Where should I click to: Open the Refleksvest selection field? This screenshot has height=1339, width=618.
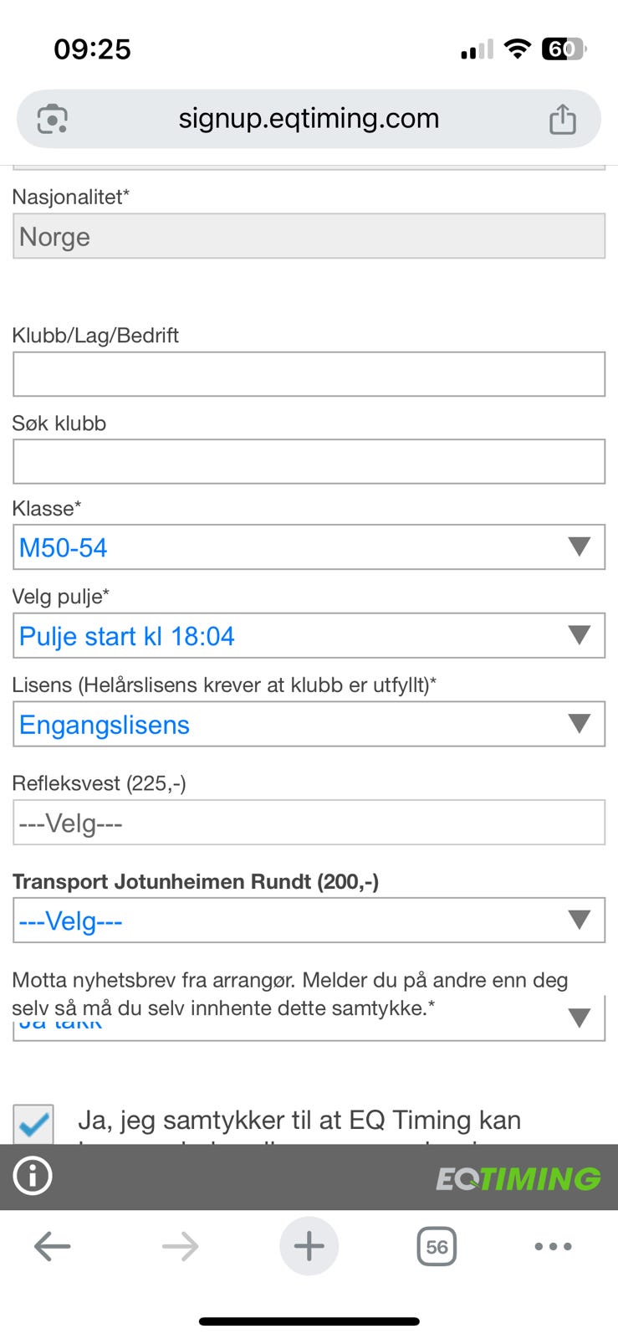pyautogui.click(x=309, y=823)
